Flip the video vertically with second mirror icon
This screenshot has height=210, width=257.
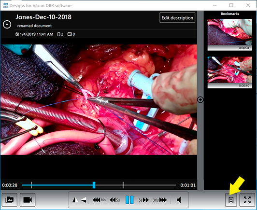click(84, 200)
